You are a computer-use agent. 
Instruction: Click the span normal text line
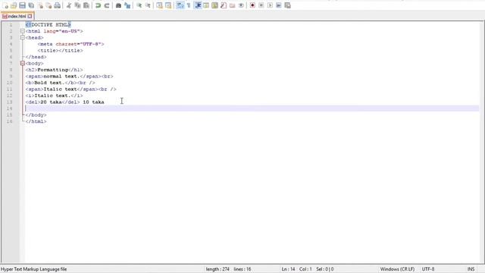coord(69,77)
